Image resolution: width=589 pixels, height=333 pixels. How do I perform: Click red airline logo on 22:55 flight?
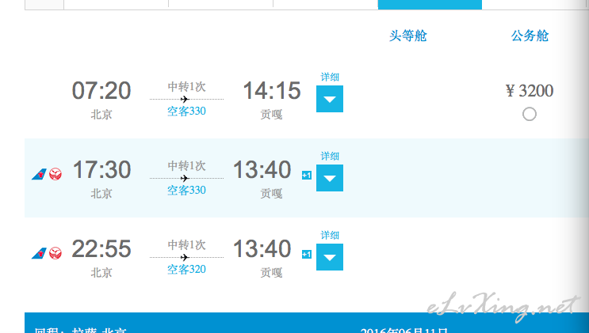55,253
